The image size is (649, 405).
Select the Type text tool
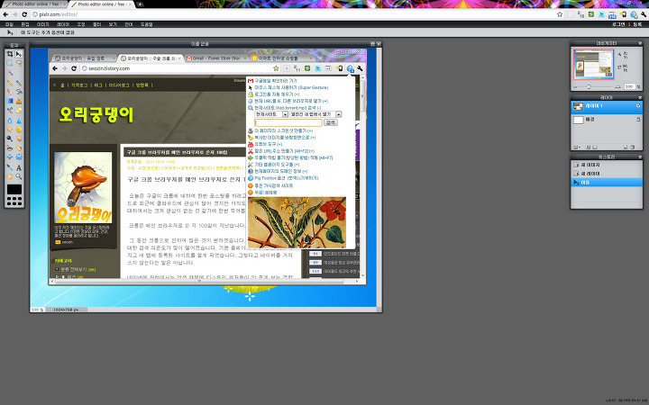pyautogui.click(x=19, y=167)
